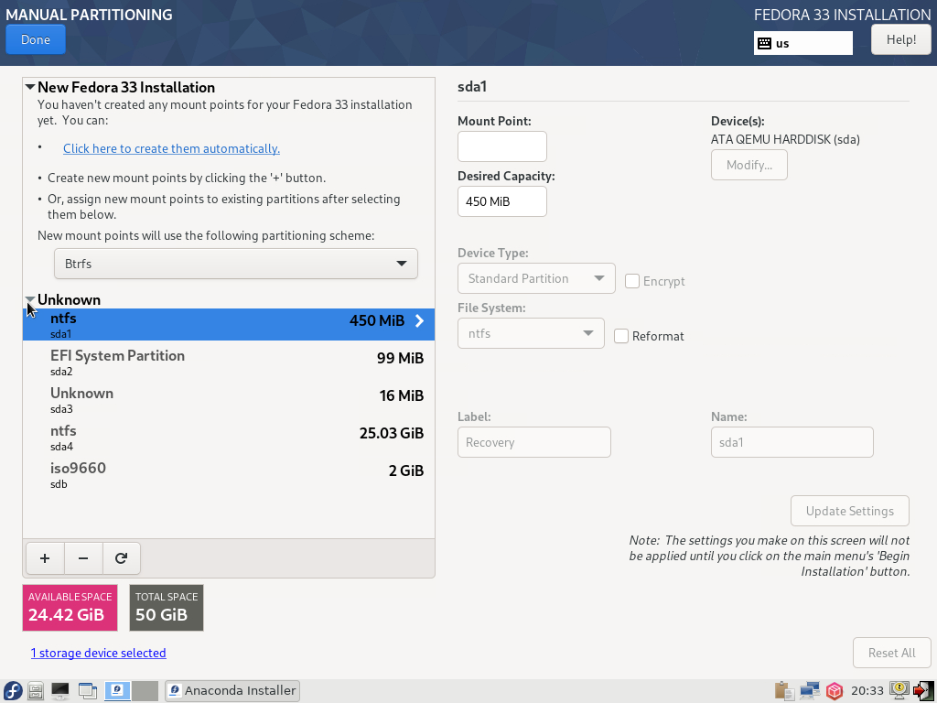Click the terminal monitor icon in the taskbar
937x703 pixels.
tap(60, 690)
